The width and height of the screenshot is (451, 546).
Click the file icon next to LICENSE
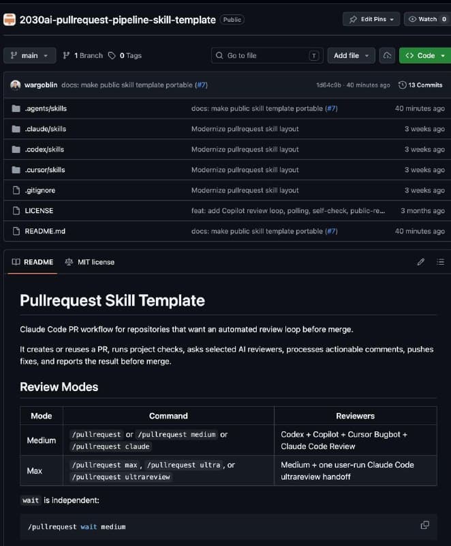[x=16, y=211]
